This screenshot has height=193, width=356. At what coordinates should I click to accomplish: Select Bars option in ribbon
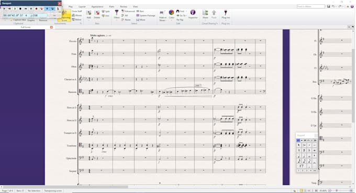pos(140,11)
